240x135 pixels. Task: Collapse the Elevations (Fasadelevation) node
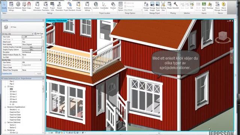point(5,107)
